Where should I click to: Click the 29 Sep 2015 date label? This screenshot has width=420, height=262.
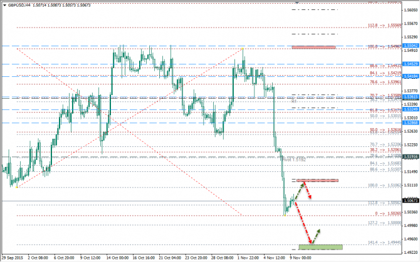coord(14,257)
